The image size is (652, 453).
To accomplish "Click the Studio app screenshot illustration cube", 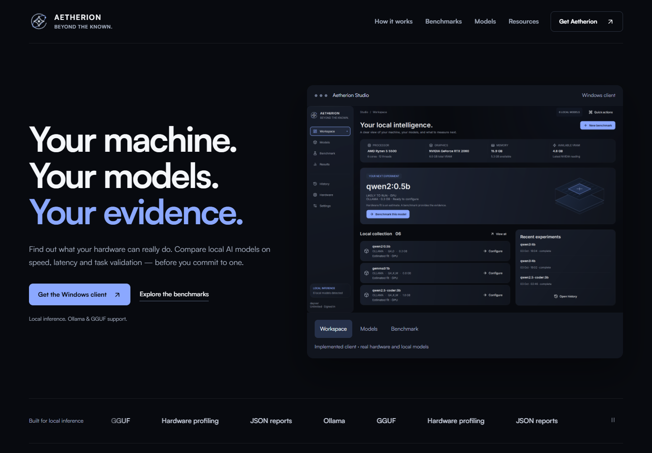I will click(580, 196).
